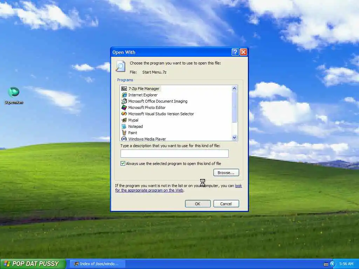Select the 7-Zip File Manager icon
This screenshot has height=269, width=359.
pos(124,89)
